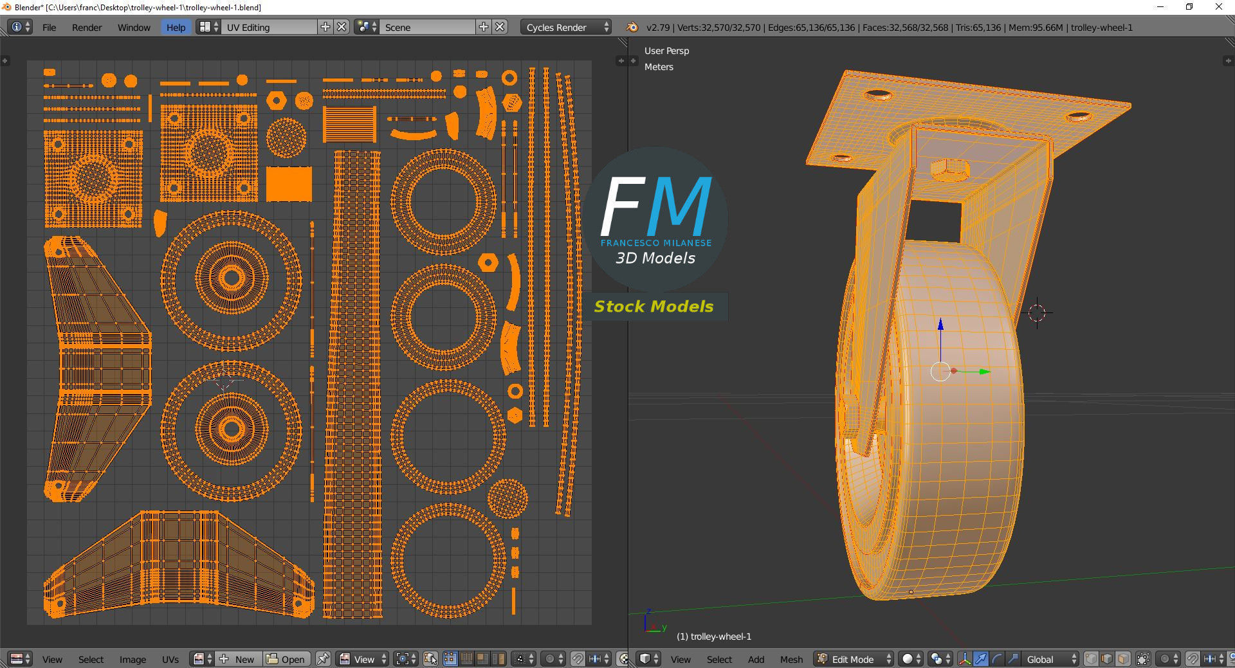This screenshot has width=1235, height=668.
Task: Open 3D viewport snap element dropdown
Action: [x=1213, y=659]
